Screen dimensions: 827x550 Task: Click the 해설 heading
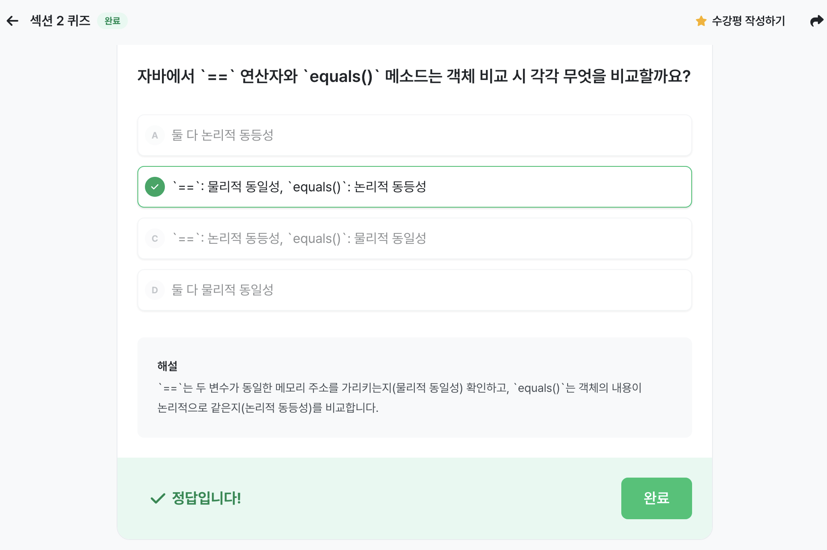coord(167,366)
